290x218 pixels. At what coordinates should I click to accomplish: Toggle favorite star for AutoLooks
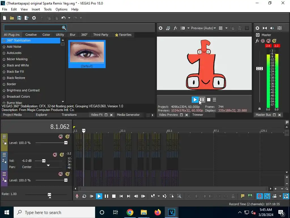[x=4, y=53]
